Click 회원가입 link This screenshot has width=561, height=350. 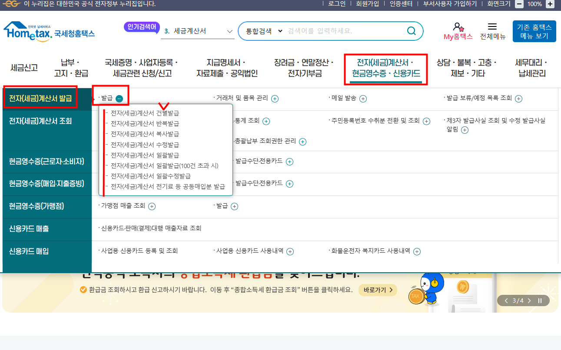(x=367, y=4)
